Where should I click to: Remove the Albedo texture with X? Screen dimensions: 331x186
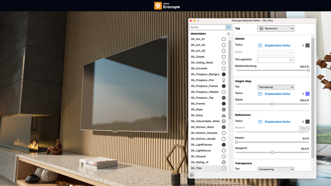tap(303, 45)
